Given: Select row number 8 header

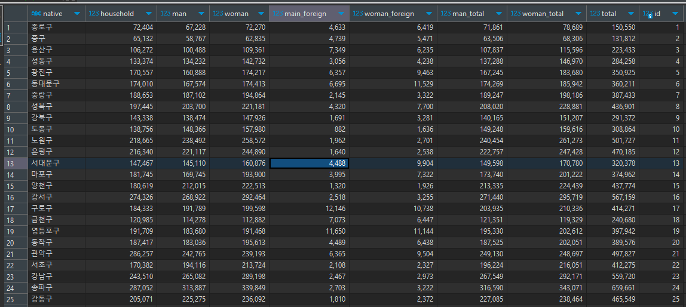Looking at the screenshot, I should [x=16, y=106].
